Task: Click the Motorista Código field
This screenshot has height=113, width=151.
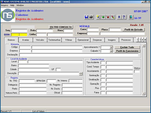Action: coord(25,47)
